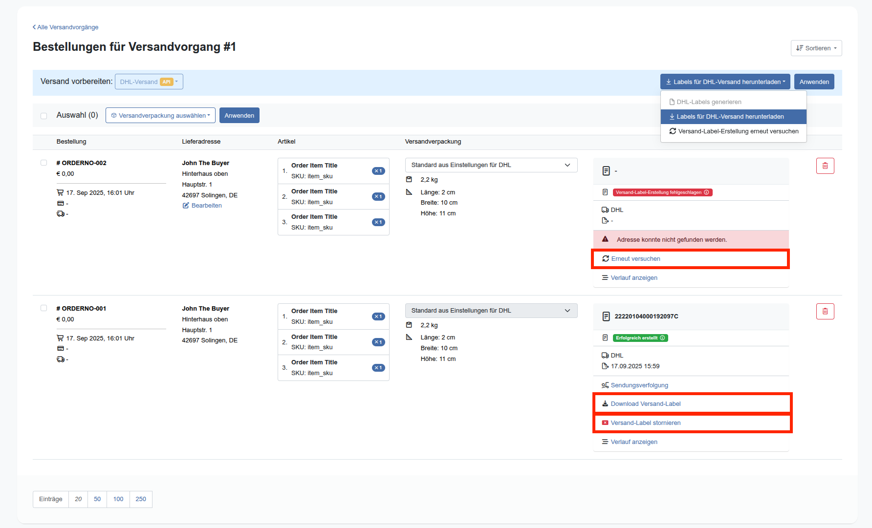The width and height of the screenshot is (872, 528).
Task: Click the shipping truck icon under ORDERNO-001
Action: tap(61, 359)
